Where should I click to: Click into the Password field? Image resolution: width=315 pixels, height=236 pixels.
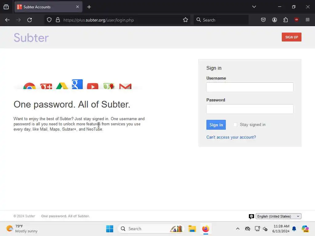[250, 109]
